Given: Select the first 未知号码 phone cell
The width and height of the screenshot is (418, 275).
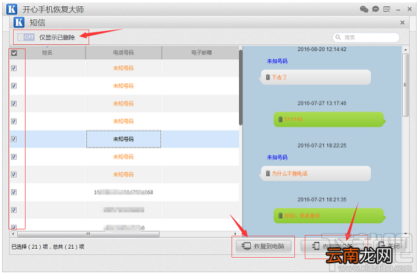Looking at the screenshot, I should point(124,68).
